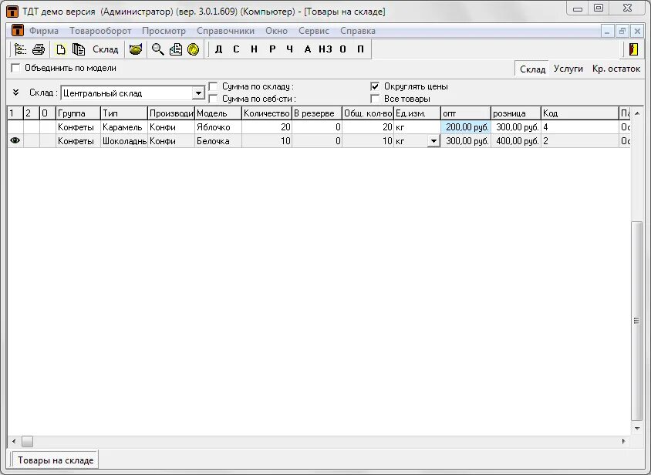Image resolution: width=651 pixels, height=475 pixels.
Task: Uncheck Округлять цены checkbox
Action: 375,86
